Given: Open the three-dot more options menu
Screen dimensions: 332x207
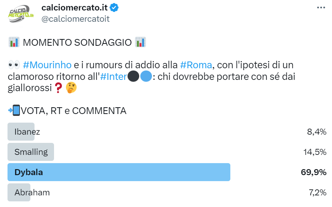Looking at the screenshot, I should point(321,7).
